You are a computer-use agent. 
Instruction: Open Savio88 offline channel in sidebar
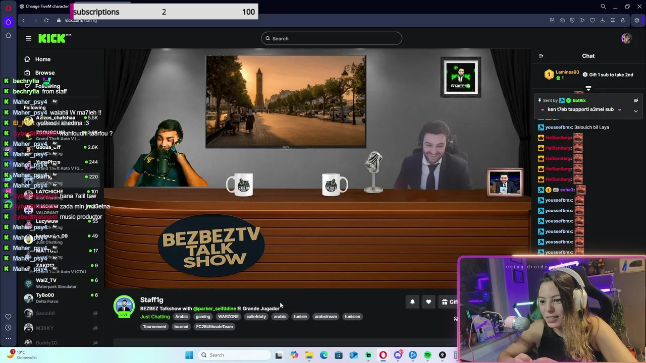61,313
